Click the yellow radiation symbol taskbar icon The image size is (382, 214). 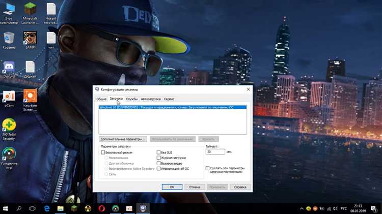coord(88,208)
